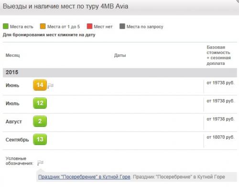
Task: Select the August 2 departure date
Action: click(x=40, y=121)
